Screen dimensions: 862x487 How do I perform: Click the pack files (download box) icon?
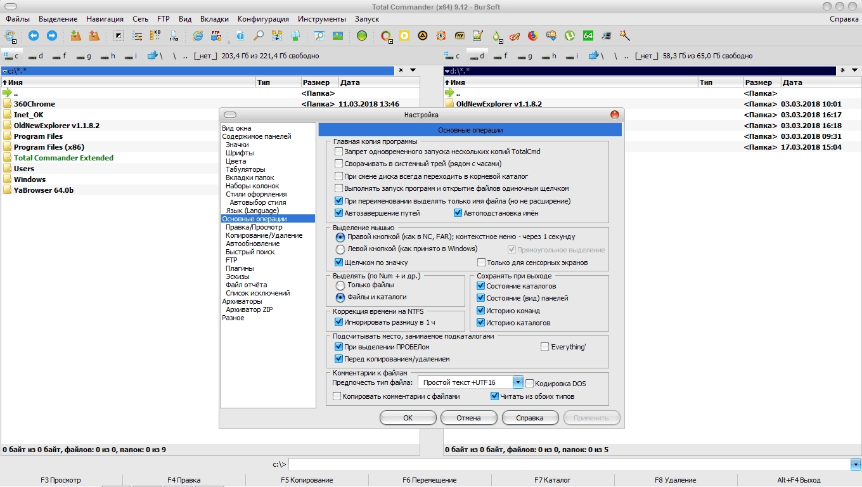[75, 36]
